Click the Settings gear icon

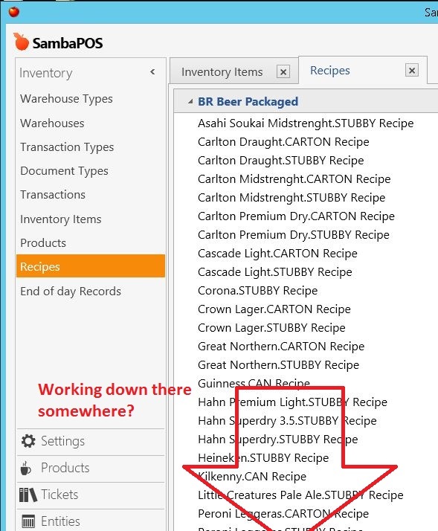tap(28, 441)
